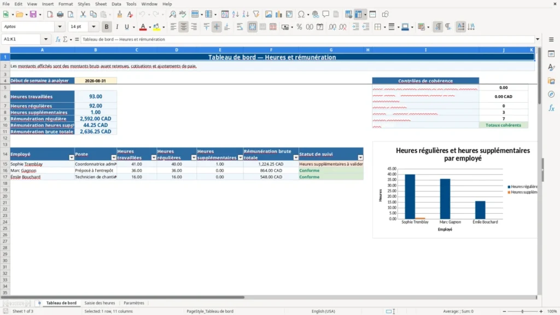Click zoom in plus button
The width and height of the screenshot is (560, 315).
point(541,311)
